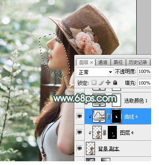Image resolution: width=159 pixels, height=165 pixels.
Task: Select the 背景 副本 layer name
Action: click(109, 149)
